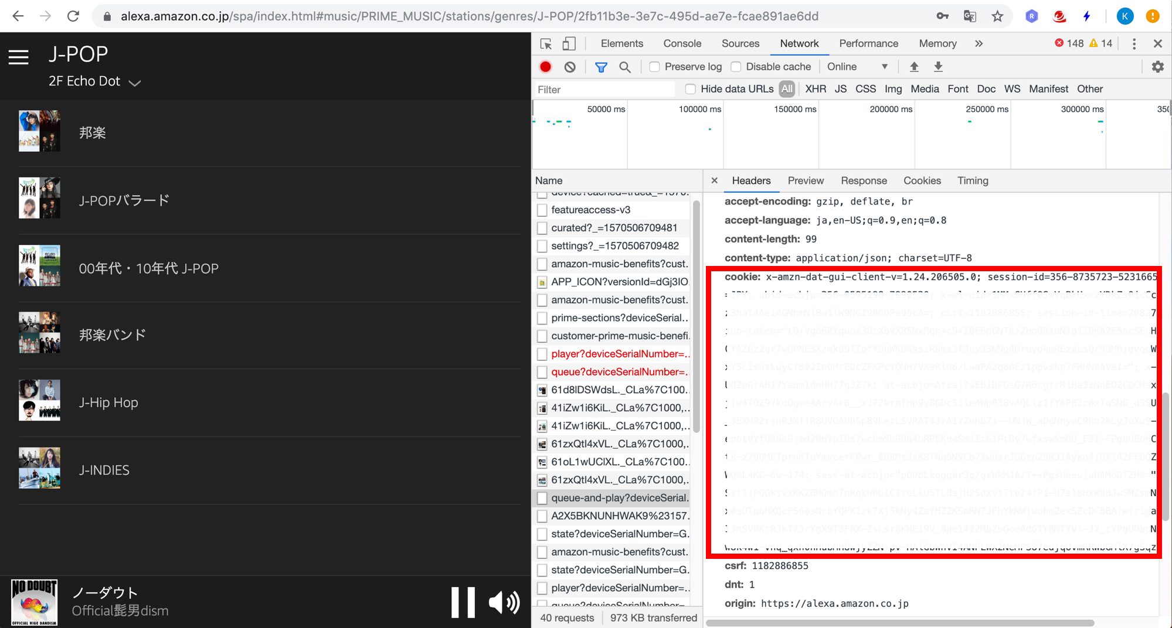Screen dimensions: 1172x628
Task: Click the red error count badge
Action: [x=1069, y=43]
